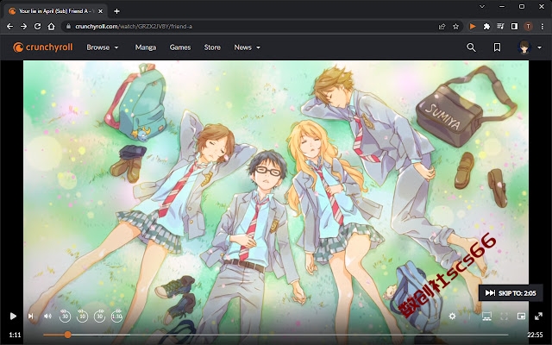Reload the Crunchyroll page
Screen dimensions: 552x345
pos(37,27)
